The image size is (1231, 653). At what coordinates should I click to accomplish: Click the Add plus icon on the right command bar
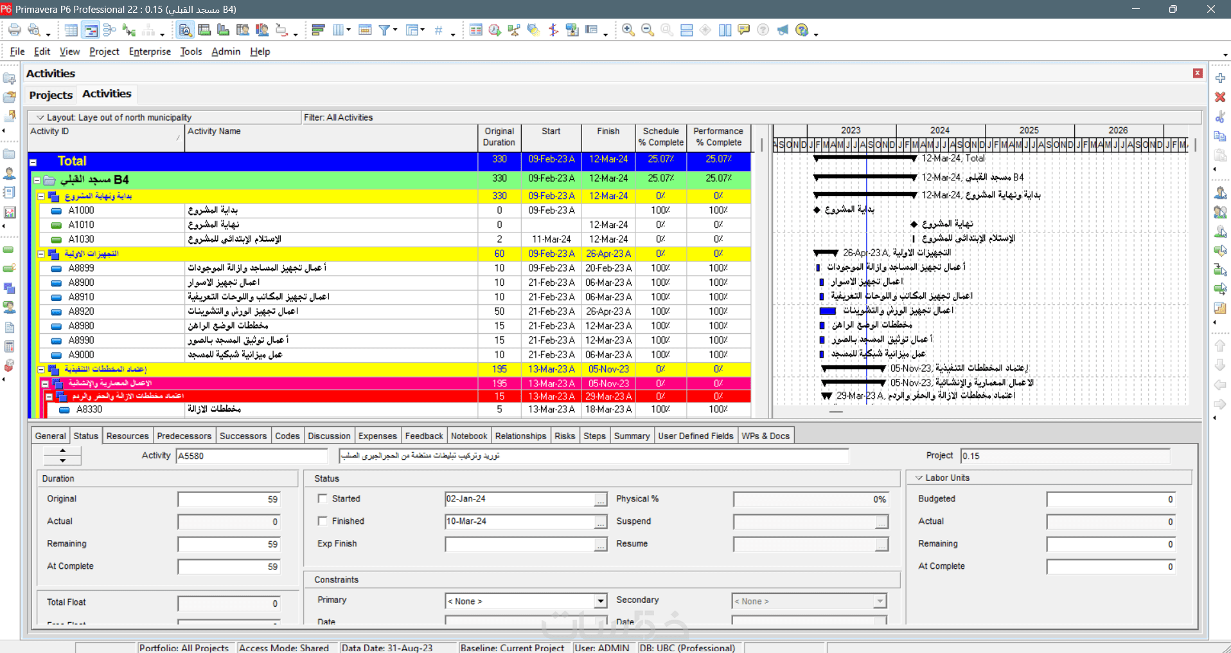click(1220, 78)
